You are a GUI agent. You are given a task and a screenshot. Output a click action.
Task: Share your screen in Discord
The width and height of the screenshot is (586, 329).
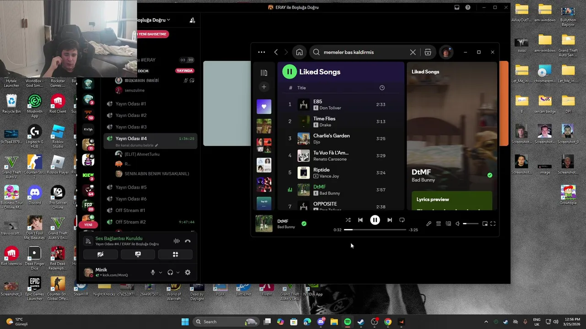click(x=138, y=255)
